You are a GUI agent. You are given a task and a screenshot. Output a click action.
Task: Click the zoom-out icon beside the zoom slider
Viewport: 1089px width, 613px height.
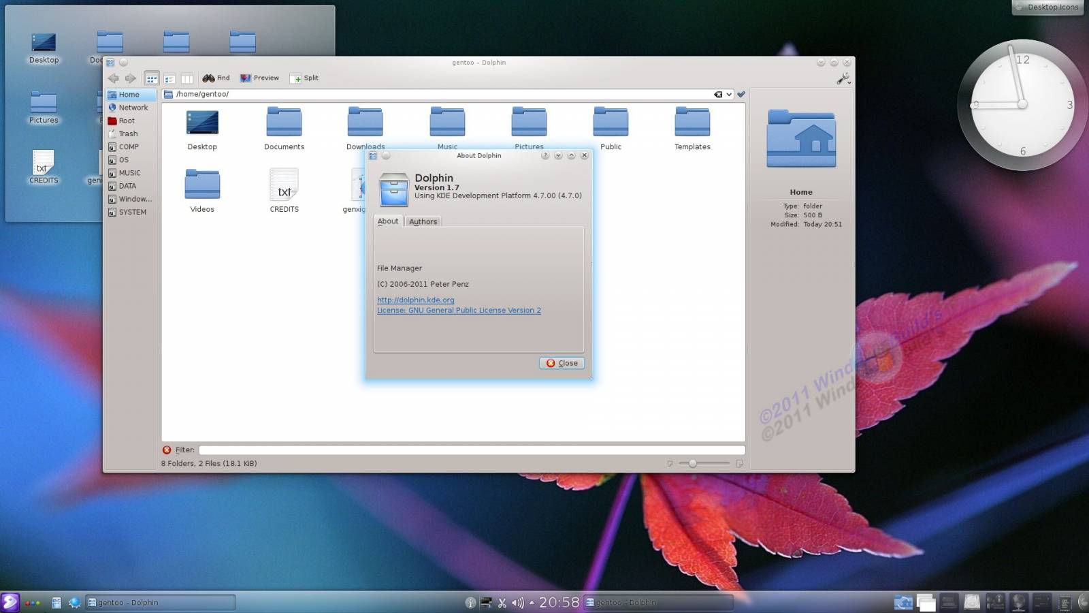(x=670, y=464)
